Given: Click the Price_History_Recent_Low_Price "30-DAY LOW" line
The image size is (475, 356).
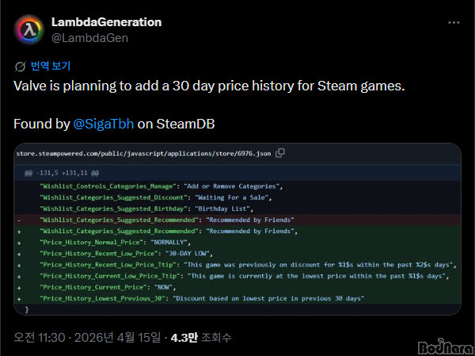Looking at the screenshot, I should pos(135,253).
